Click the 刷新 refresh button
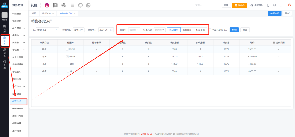 click(287, 13)
